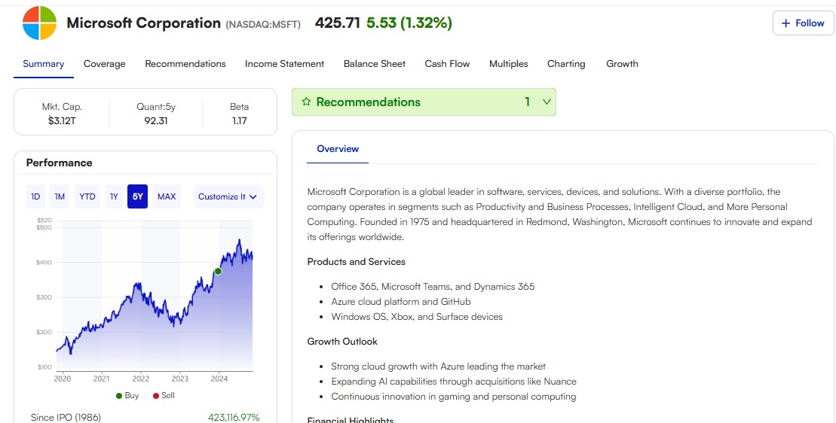836x423 pixels.
Task: Click the green Buy legend dot
Action: pos(119,396)
